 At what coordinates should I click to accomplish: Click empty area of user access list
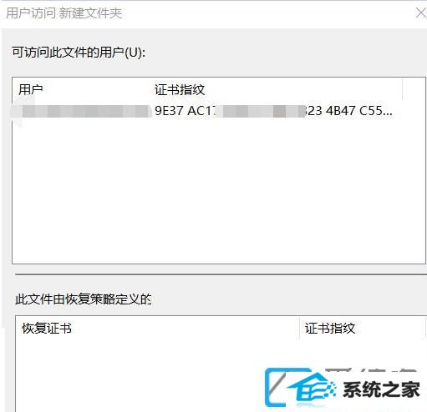point(219,192)
